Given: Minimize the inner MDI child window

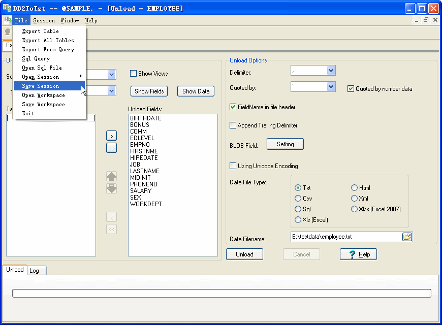Looking at the screenshot, I should [417, 20].
